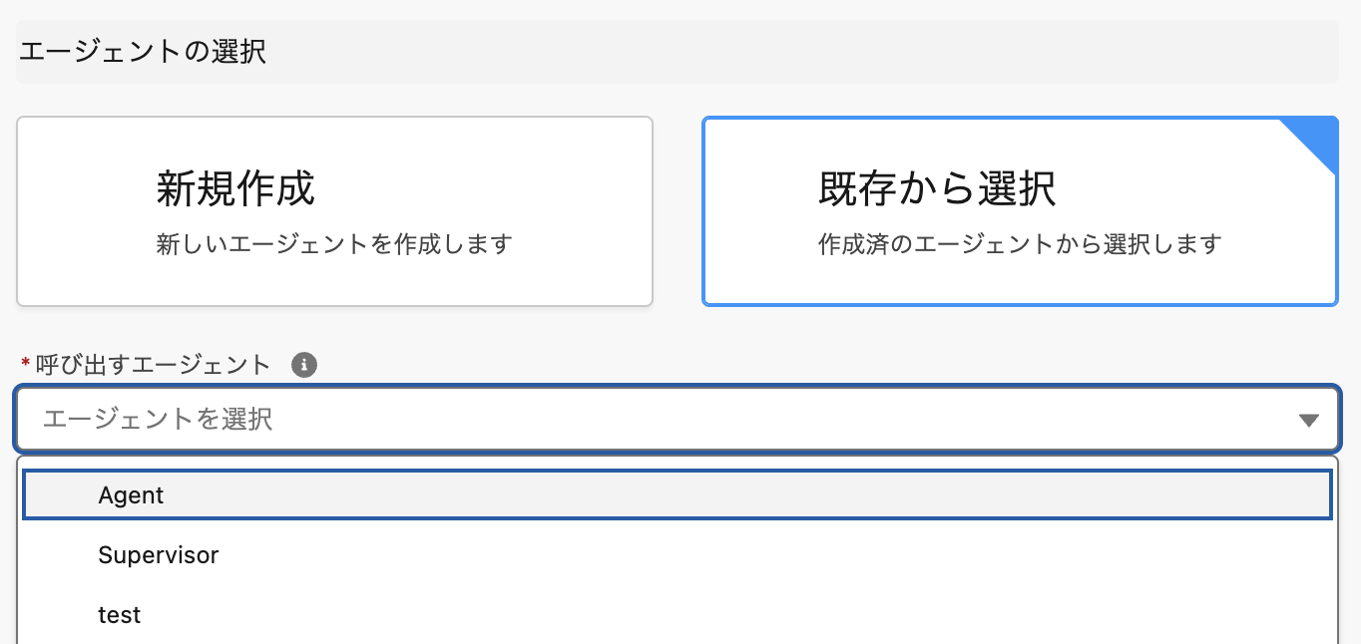Click the 新規作成 heading text

click(x=235, y=188)
